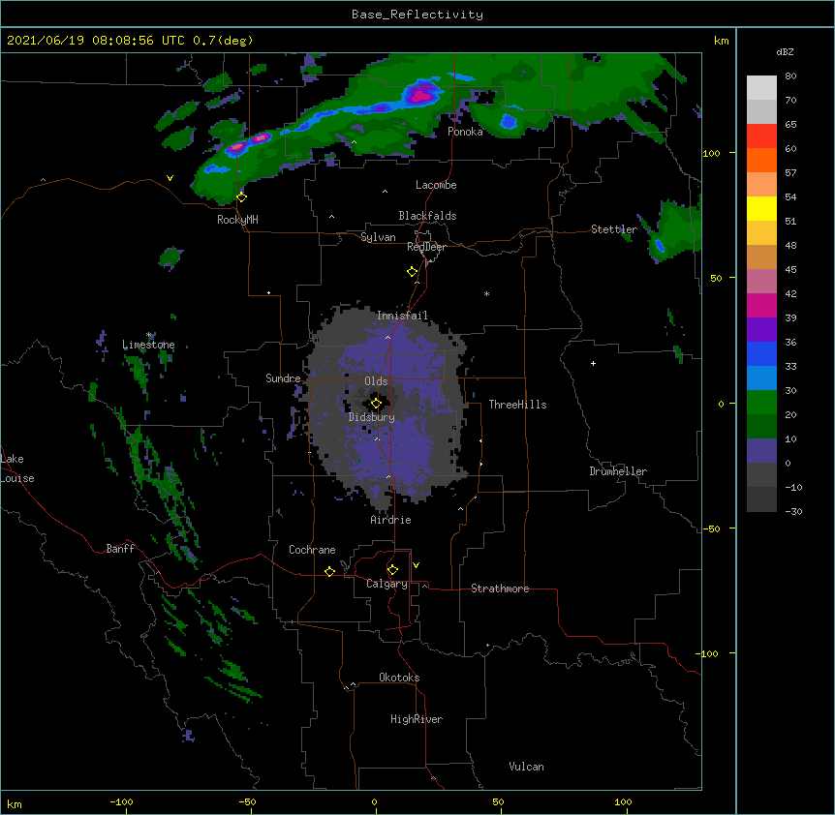This screenshot has height=815, width=835.
Task: Click the yellow diamond marker above Calgary label
Action: click(x=392, y=570)
